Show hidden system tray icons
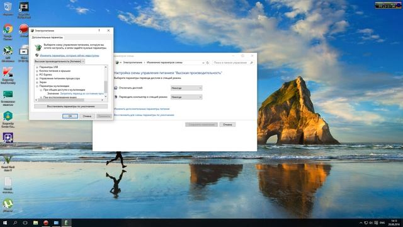The image size is (403, 227). click(x=361, y=223)
